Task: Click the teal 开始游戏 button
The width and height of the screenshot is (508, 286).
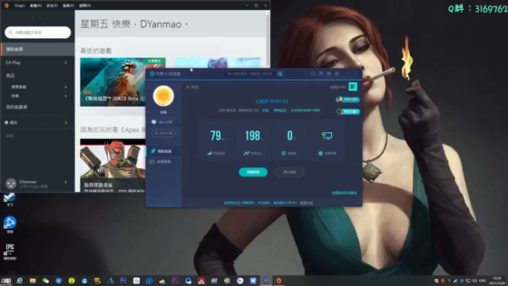Action: coord(253,172)
